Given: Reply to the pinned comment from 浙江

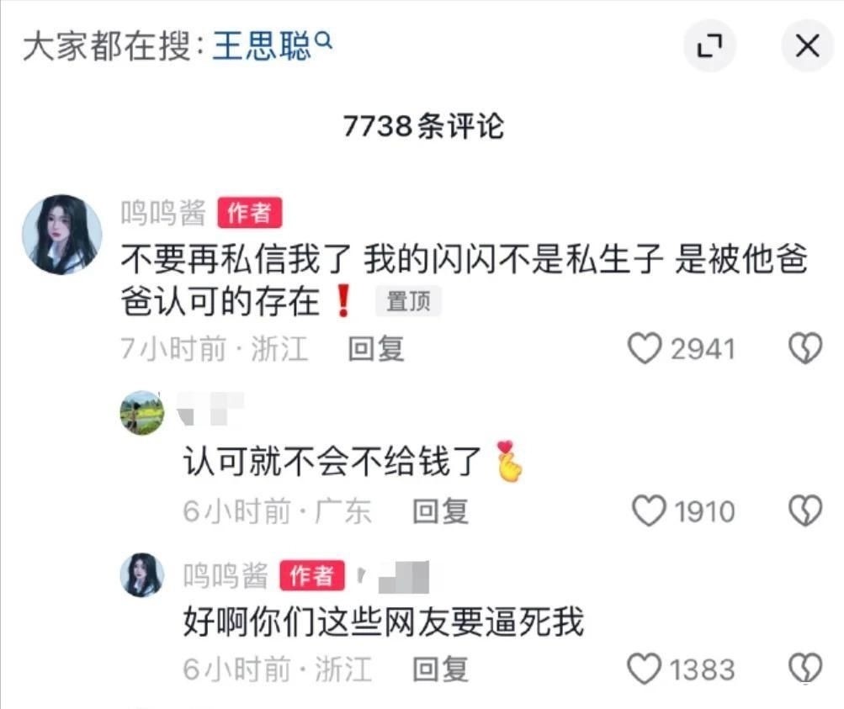Looking at the screenshot, I should 375,348.
